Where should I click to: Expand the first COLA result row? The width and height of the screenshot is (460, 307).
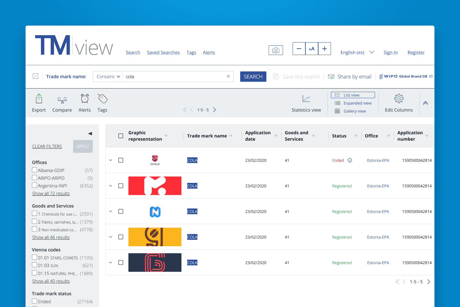[x=111, y=160]
